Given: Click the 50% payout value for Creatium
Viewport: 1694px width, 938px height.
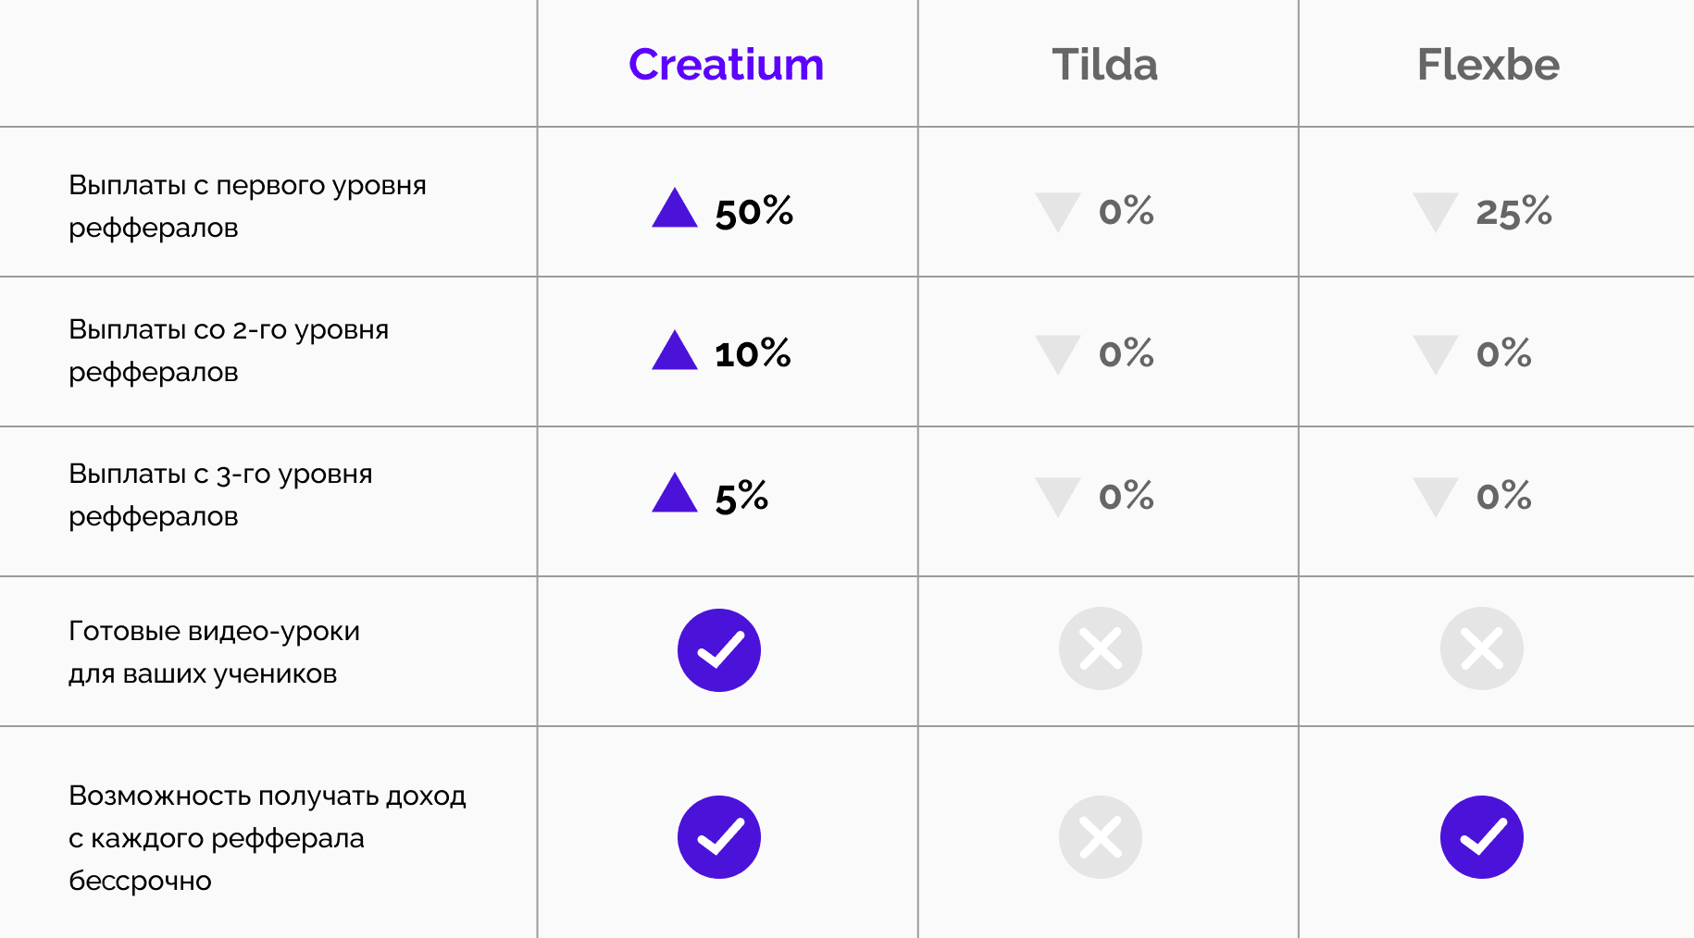Looking at the screenshot, I should [754, 212].
